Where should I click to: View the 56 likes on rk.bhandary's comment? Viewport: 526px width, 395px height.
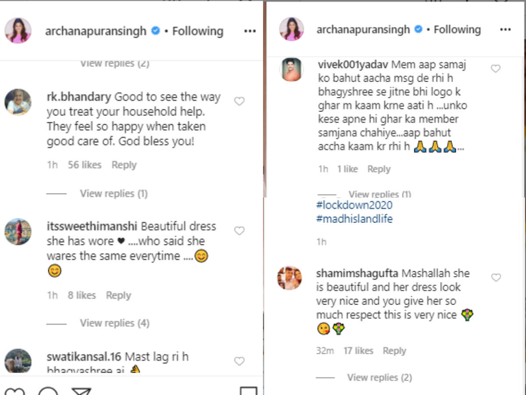(85, 165)
